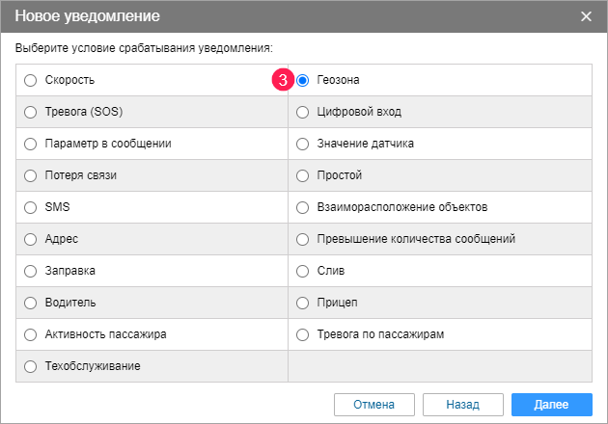Screen dimensions: 608x424
Task: Close the Новое уведомление dialog
Action: 586,16
